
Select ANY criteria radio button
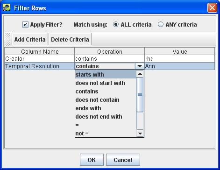[161, 24]
